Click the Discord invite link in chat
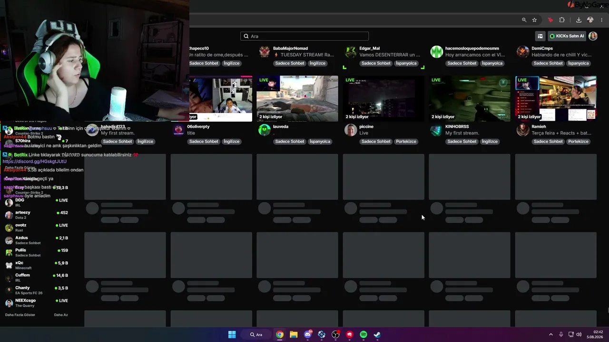The image size is (609, 342). 35,161
